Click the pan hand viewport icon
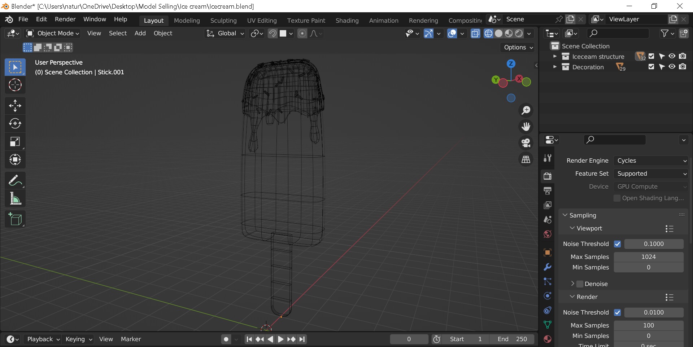 tap(526, 127)
